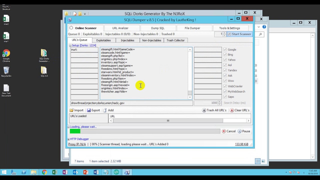Click the Add page icon
Screen dimensions: 320x180
(x=105, y=110)
